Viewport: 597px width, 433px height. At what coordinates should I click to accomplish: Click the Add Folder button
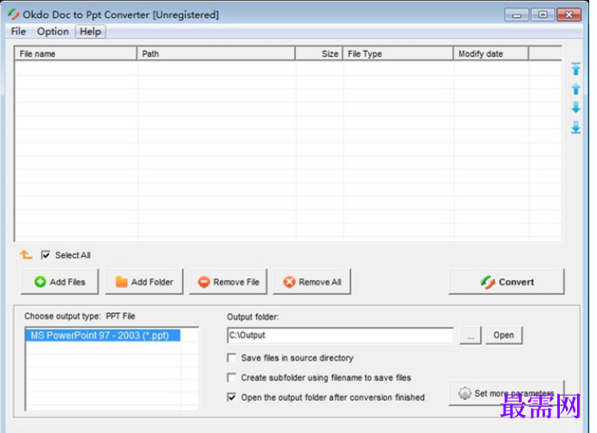(144, 282)
